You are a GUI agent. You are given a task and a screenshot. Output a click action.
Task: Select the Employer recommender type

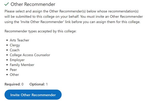[x=17, y=60]
